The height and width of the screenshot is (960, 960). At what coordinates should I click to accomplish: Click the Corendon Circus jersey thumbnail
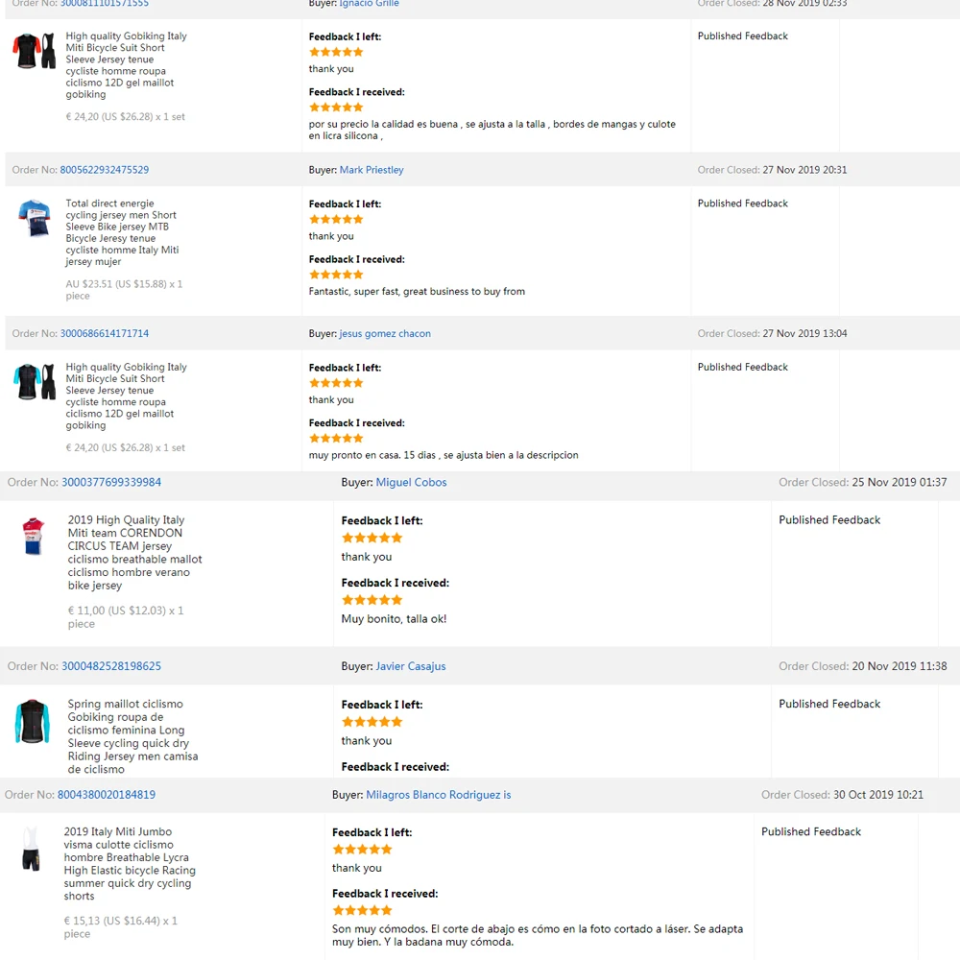pos(34,536)
